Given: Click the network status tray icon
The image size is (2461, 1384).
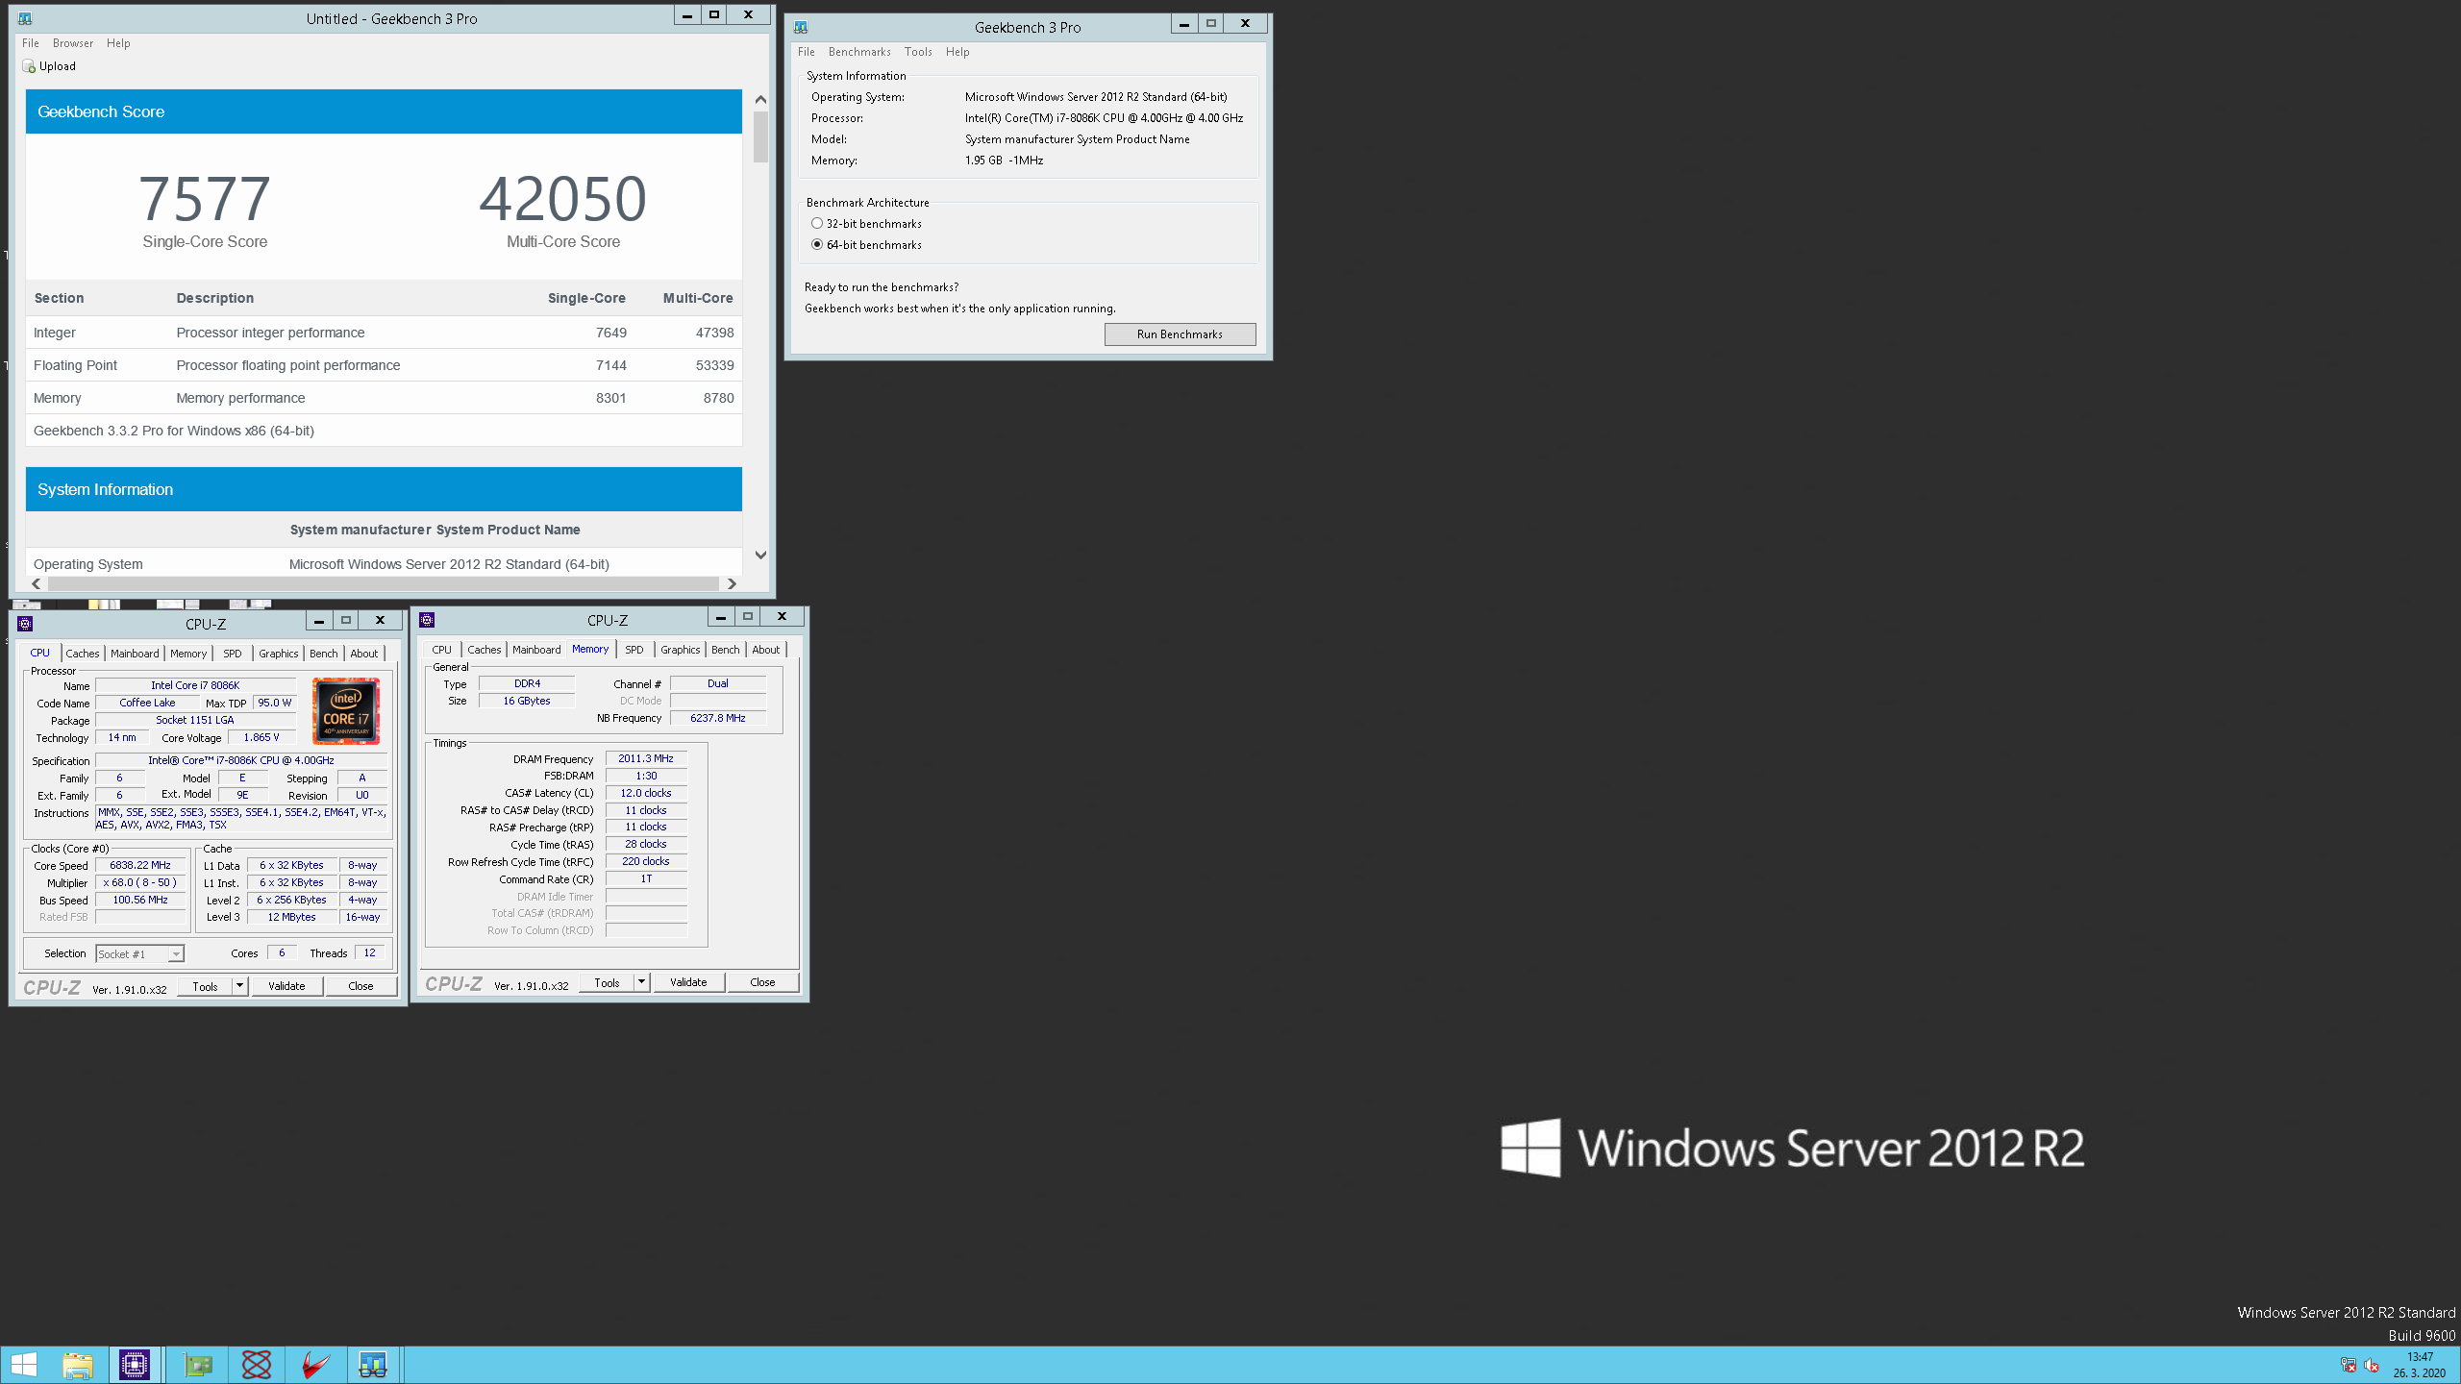Looking at the screenshot, I should [x=2349, y=1365].
